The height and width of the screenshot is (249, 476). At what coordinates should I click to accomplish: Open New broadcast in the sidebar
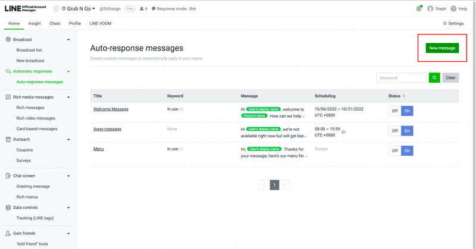(x=30, y=61)
